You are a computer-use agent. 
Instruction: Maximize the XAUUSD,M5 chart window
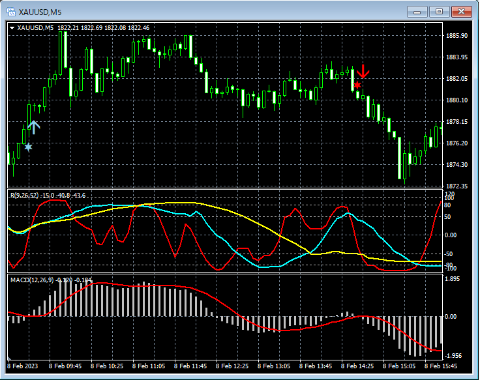(439, 12)
